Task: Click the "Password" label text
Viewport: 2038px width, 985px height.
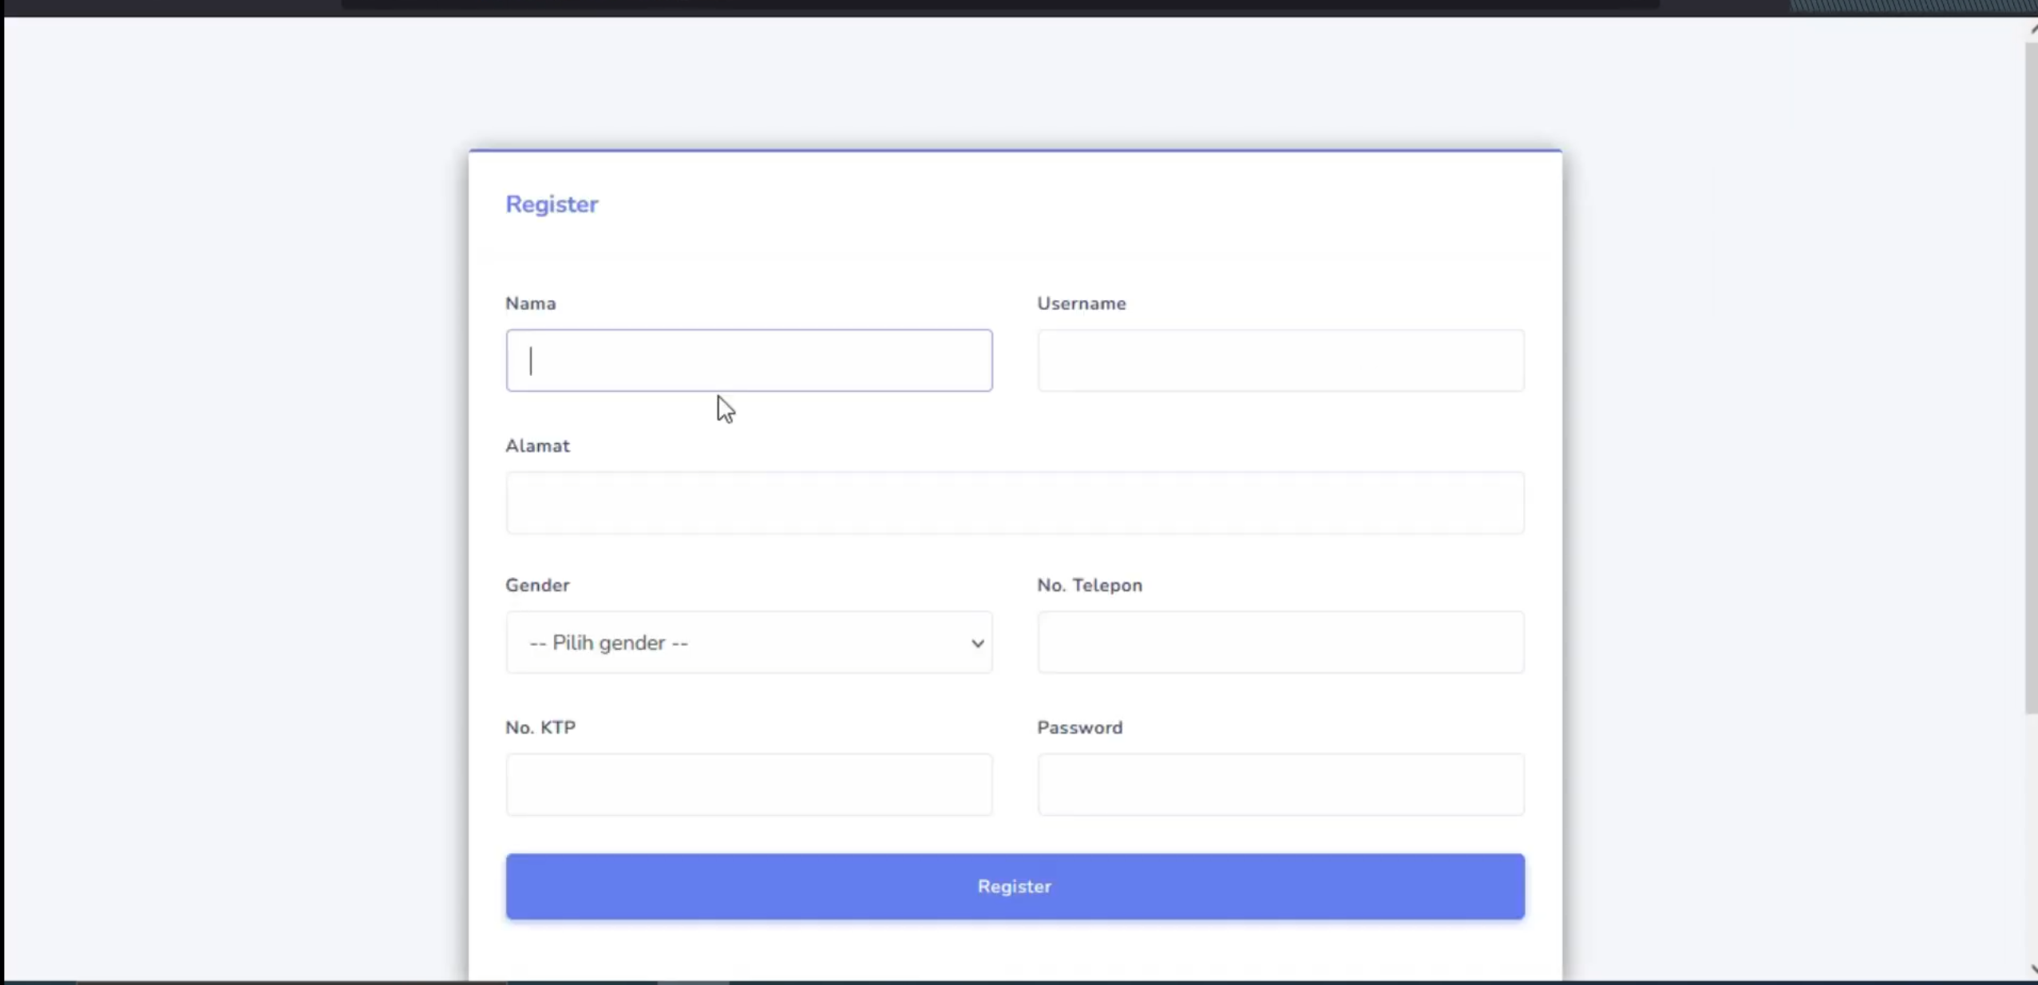Action: click(x=1079, y=727)
